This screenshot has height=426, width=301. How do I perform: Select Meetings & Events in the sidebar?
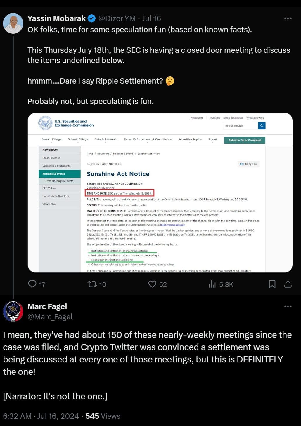(53, 174)
